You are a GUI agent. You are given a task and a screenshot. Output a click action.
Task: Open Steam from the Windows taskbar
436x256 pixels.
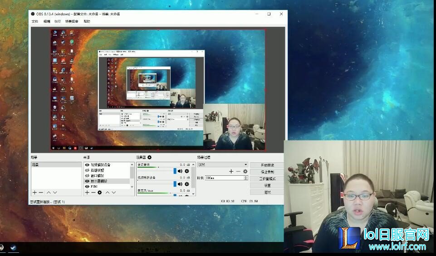click(13, 247)
